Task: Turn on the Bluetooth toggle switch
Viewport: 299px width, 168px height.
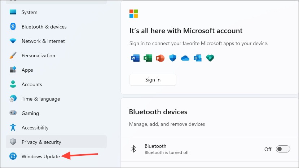Action: 283,149
